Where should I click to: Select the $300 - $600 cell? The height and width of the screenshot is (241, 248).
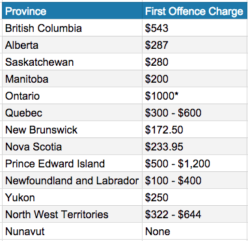tap(195, 113)
